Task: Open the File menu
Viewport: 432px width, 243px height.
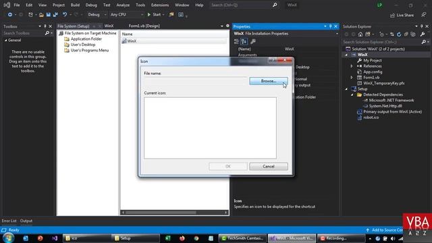Action: (17, 5)
